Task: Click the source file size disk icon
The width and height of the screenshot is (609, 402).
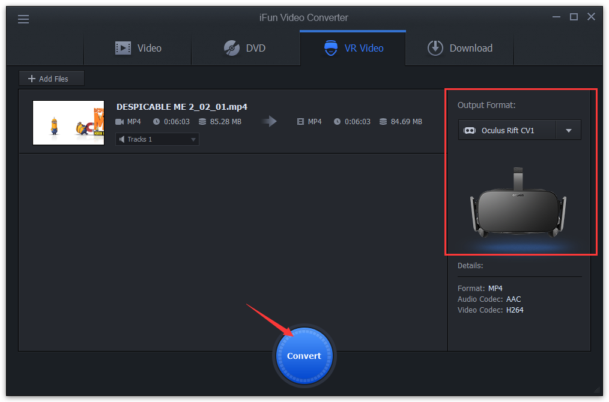Action: 202,122
